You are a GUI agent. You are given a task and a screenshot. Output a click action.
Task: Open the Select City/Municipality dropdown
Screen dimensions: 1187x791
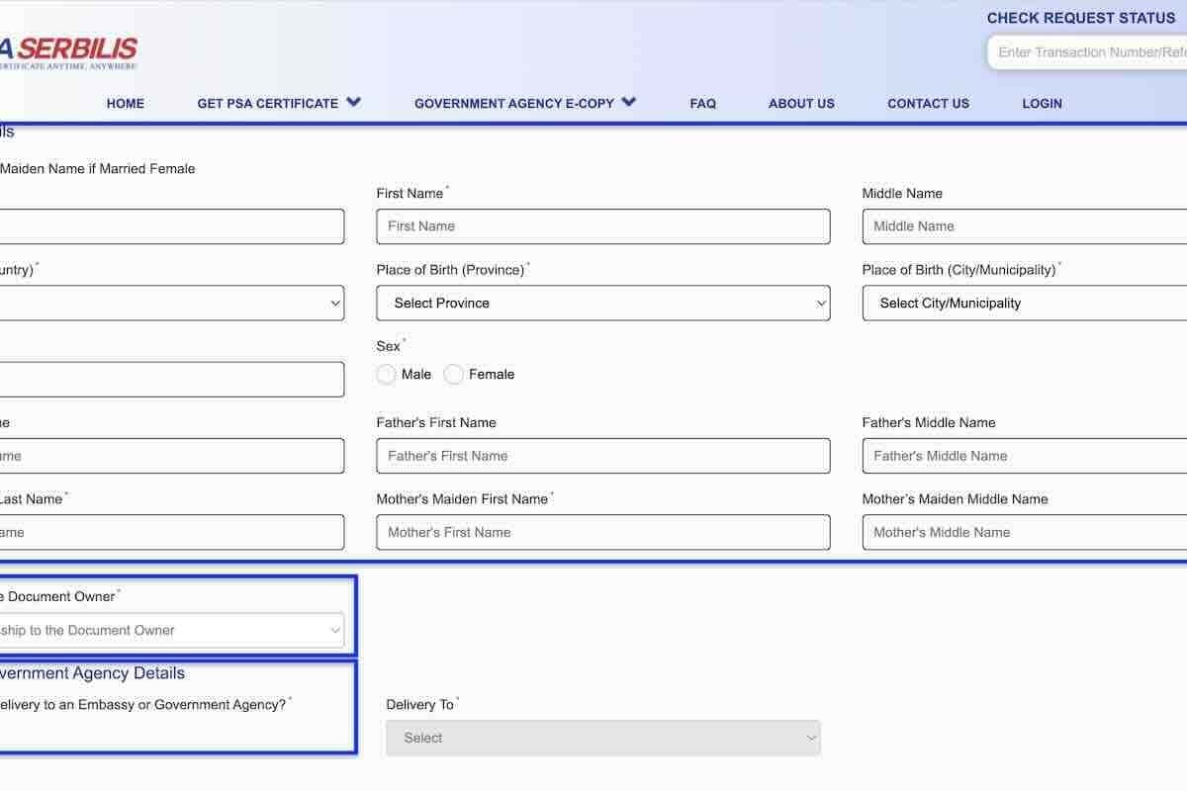(x=1024, y=304)
